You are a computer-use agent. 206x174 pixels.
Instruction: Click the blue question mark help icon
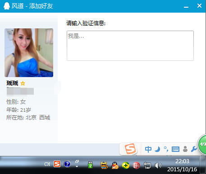coord(67,164)
